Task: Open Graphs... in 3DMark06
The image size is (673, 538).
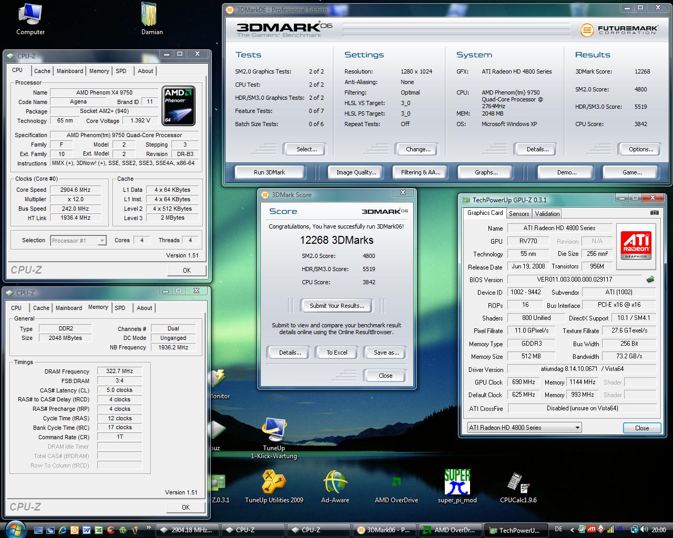Action: point(486,172)
